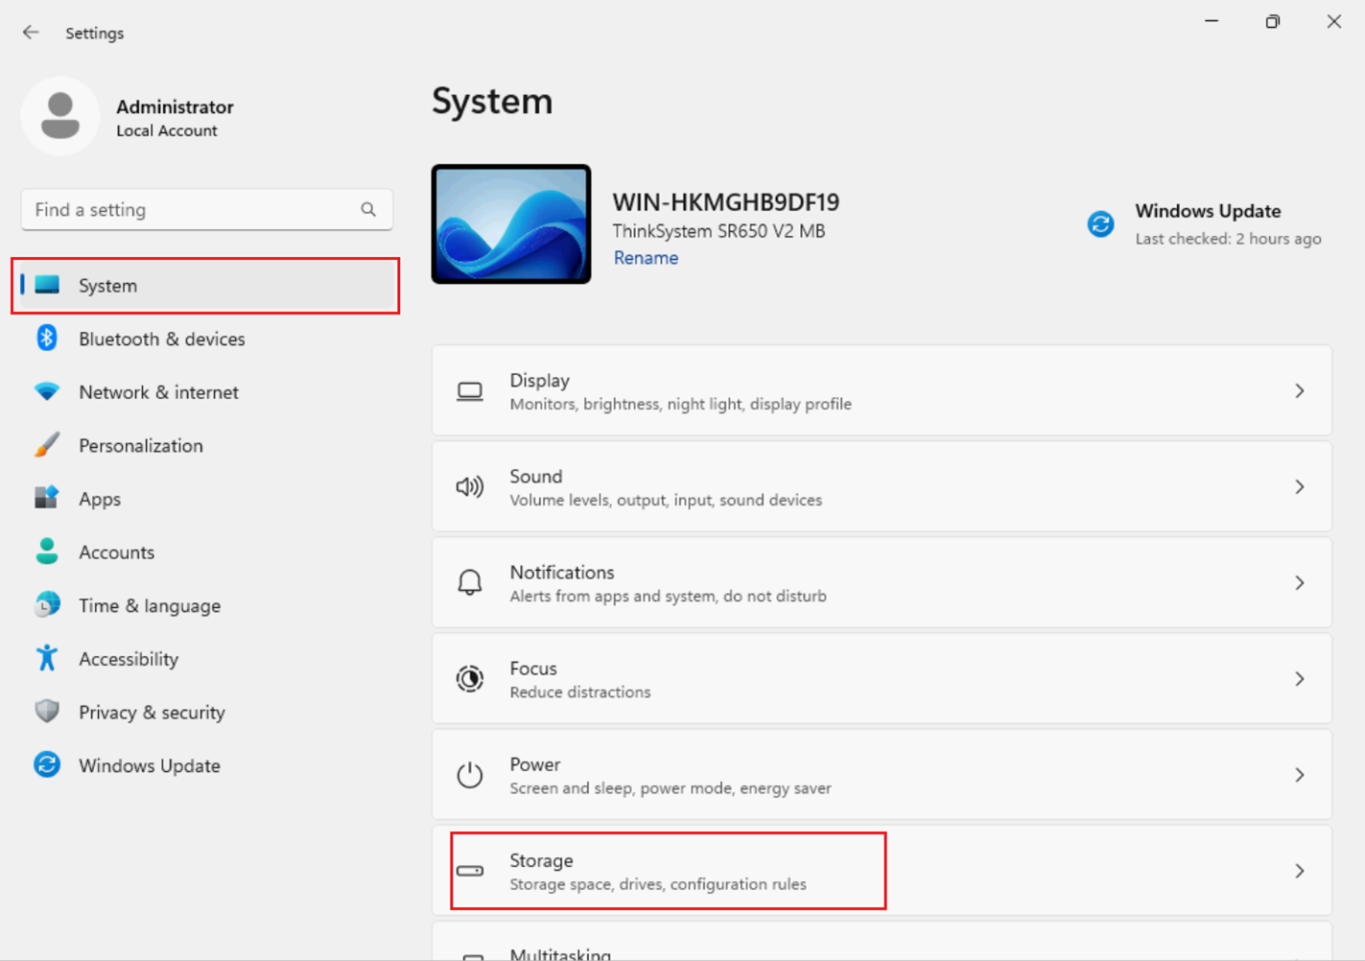Click the Privacy & security shield icon
1365x961 pixels.
(x=46, y=712)
